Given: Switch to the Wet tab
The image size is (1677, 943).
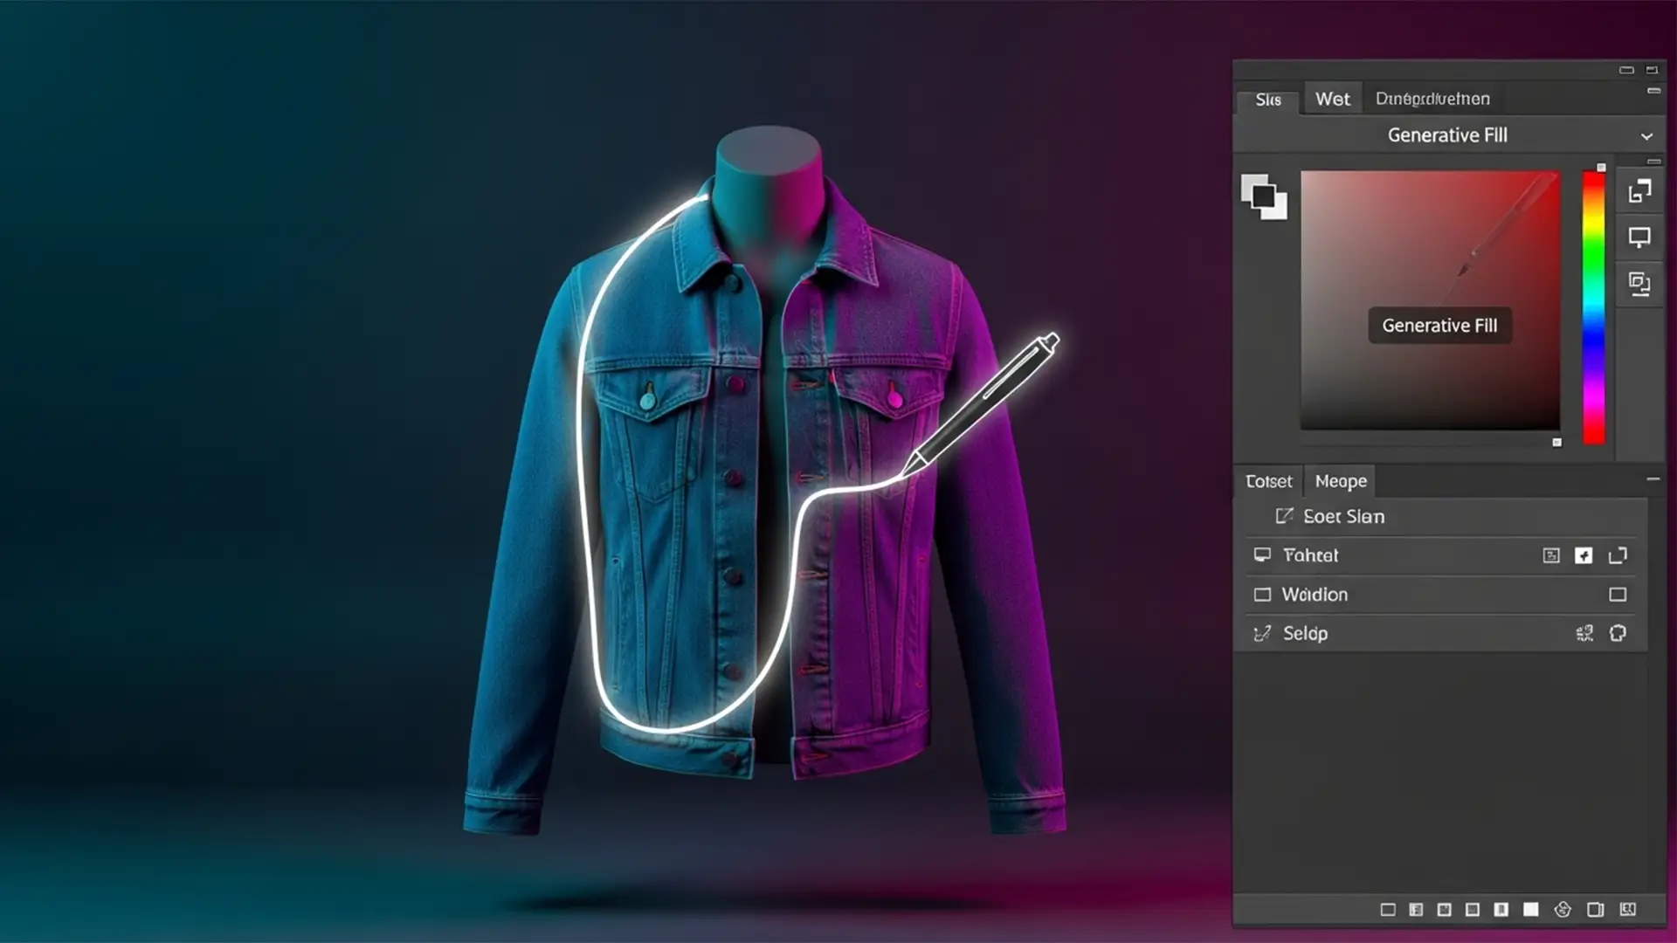Looking at the screenshot, I should coord(1333,98).
